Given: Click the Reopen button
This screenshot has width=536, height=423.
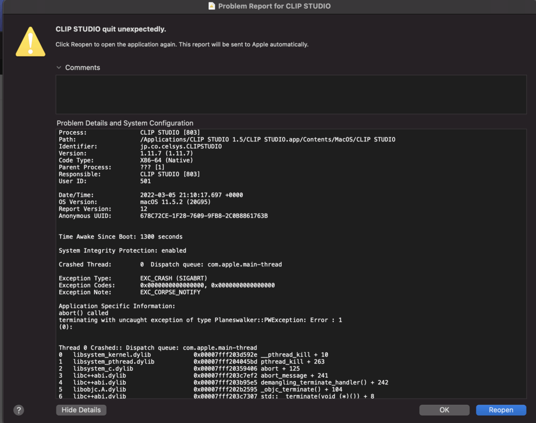Looking at the screenshot, I should point(501,410).
